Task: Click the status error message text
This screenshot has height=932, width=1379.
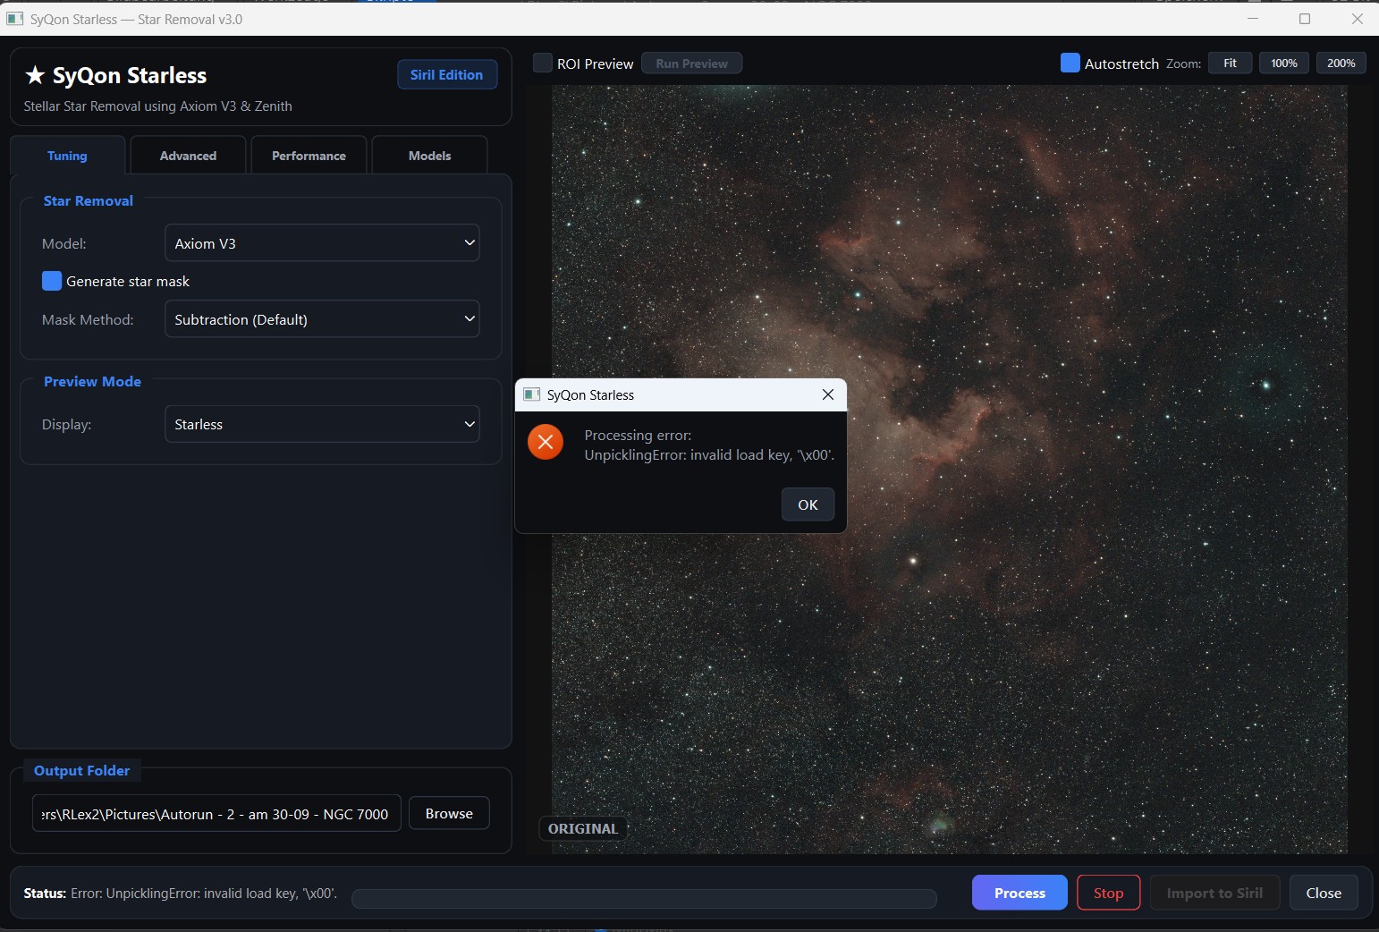Action: [x=204, y=893]
